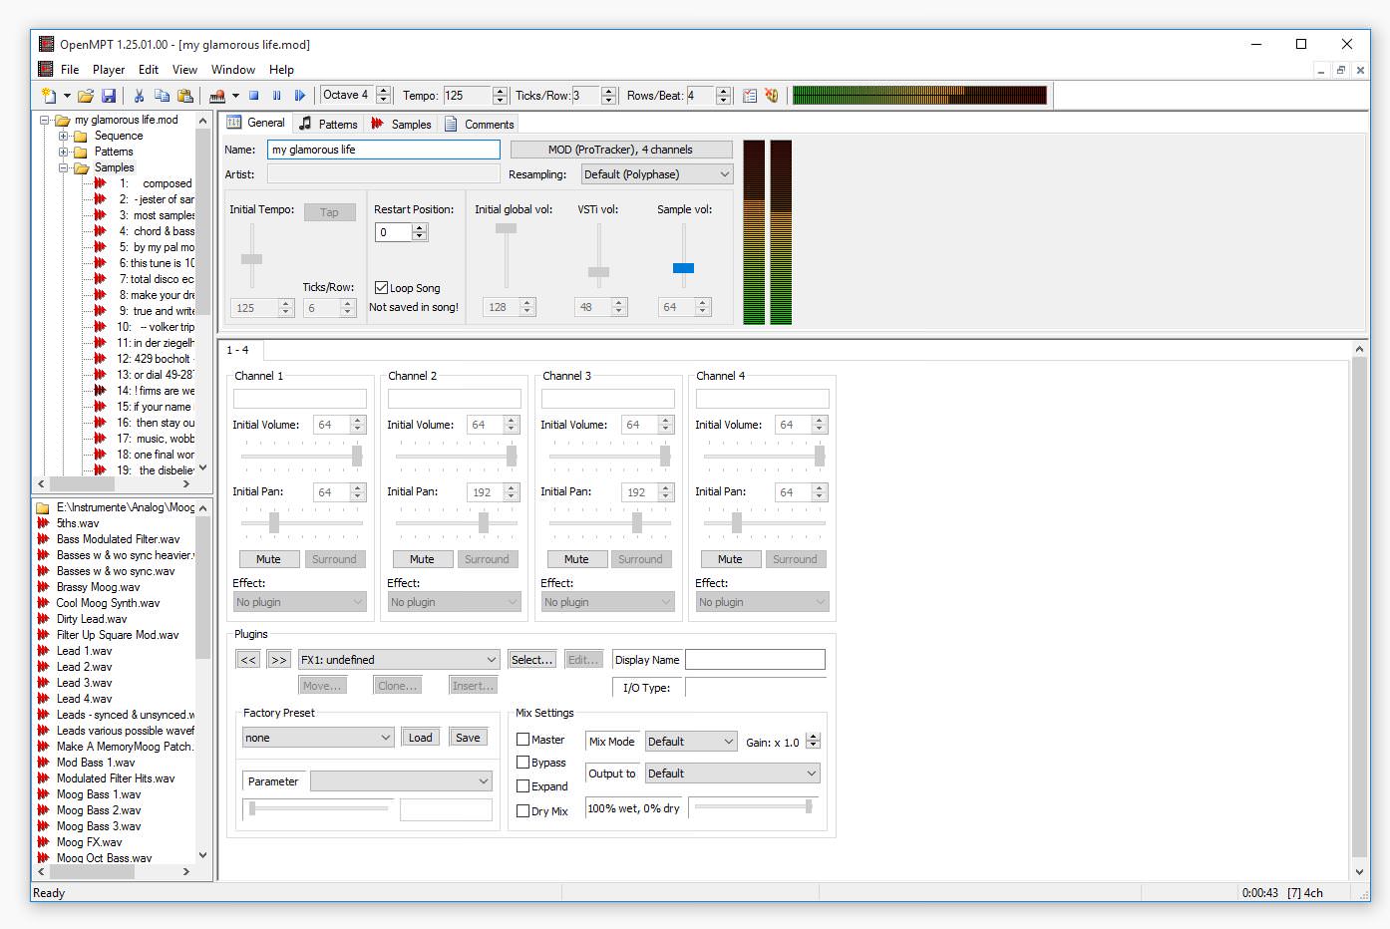
Task: Click the MIDI record keyboard icon
Action: click(x=217, y=96)
